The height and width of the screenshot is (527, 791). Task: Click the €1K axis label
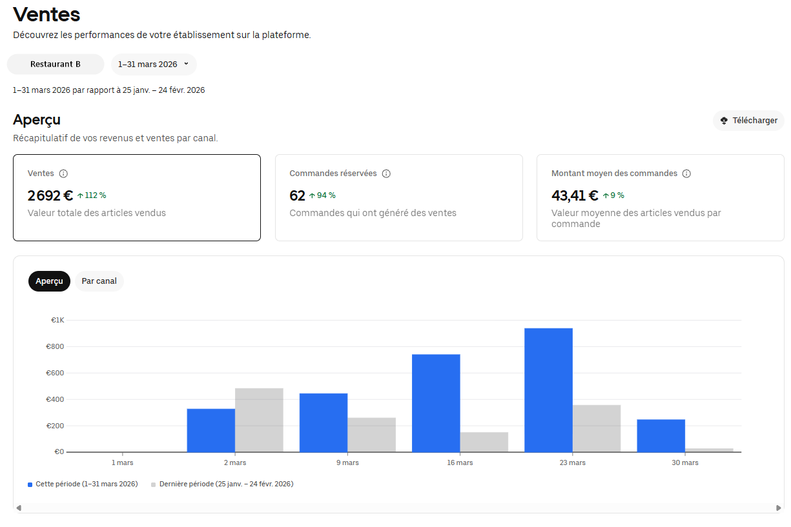(x=57, y=320)
